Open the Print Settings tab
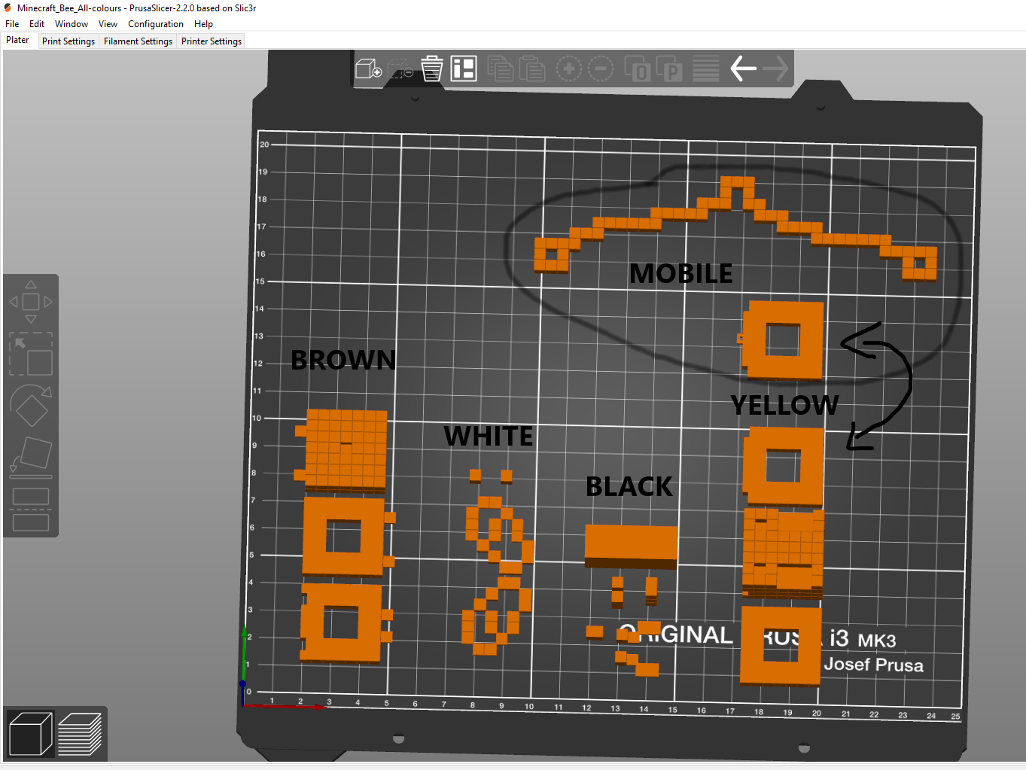 [69, 41]
